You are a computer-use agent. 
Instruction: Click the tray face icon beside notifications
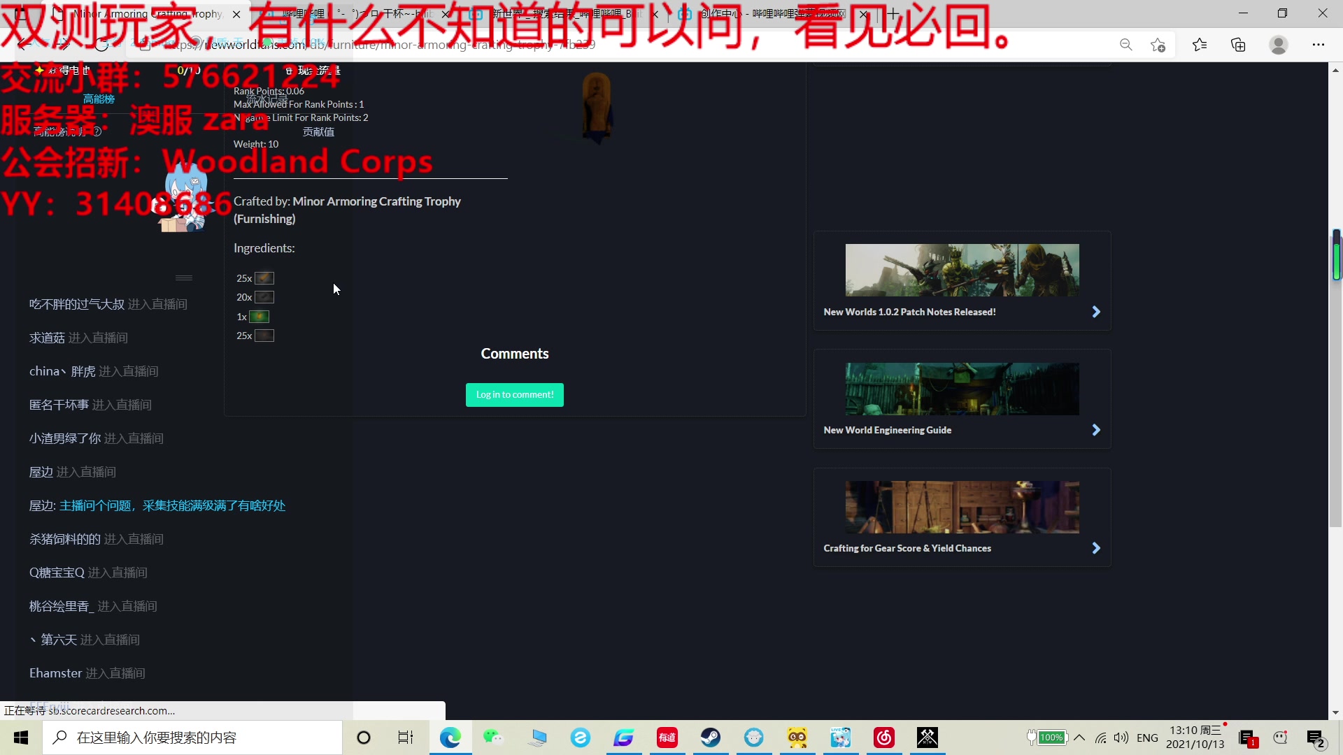(1280, 738)
